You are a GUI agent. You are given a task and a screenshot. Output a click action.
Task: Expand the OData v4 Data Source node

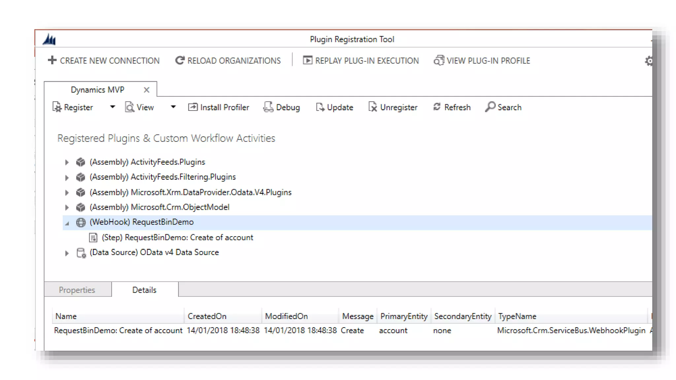pos(67,253)
